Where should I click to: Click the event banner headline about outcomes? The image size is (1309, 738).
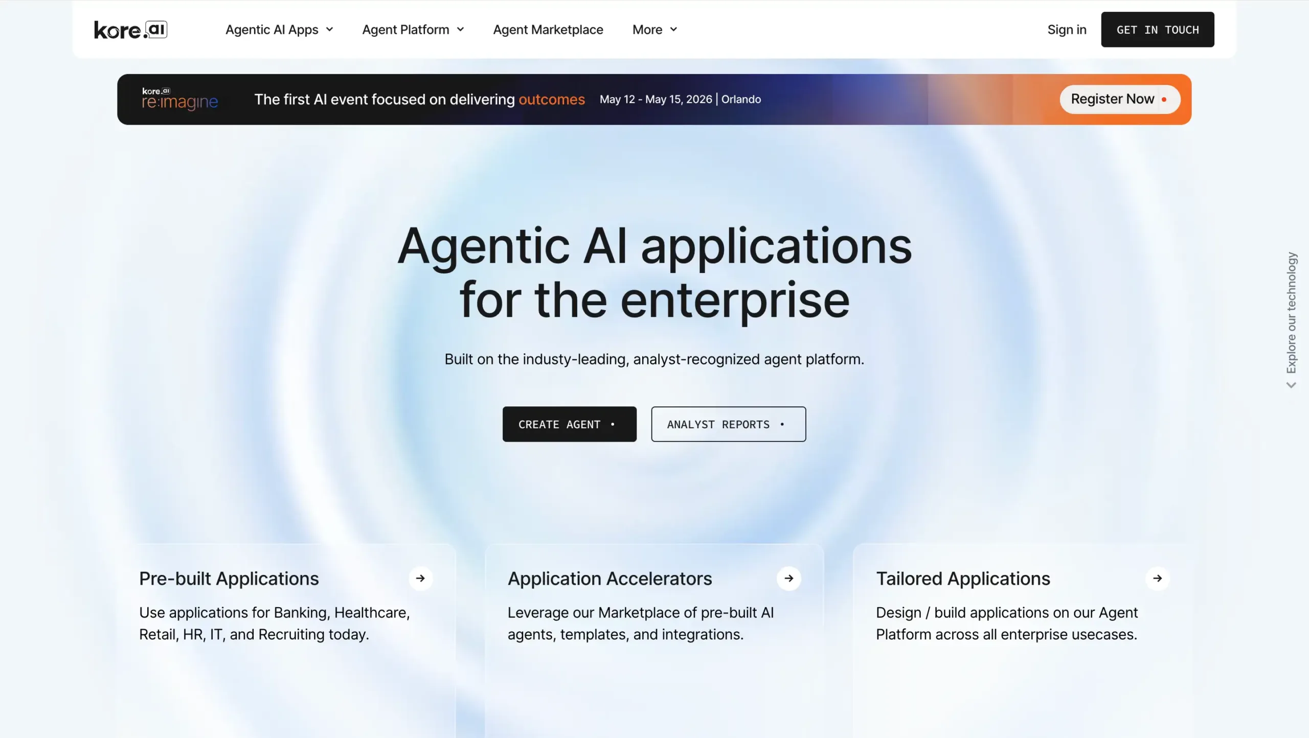tap(420, 99)
